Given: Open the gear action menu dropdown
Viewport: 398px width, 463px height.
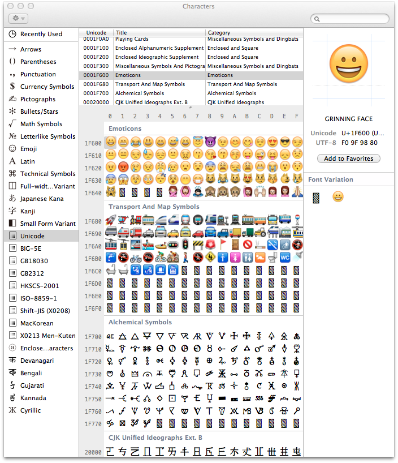Looking at the screenshot, I should (18, 19).
